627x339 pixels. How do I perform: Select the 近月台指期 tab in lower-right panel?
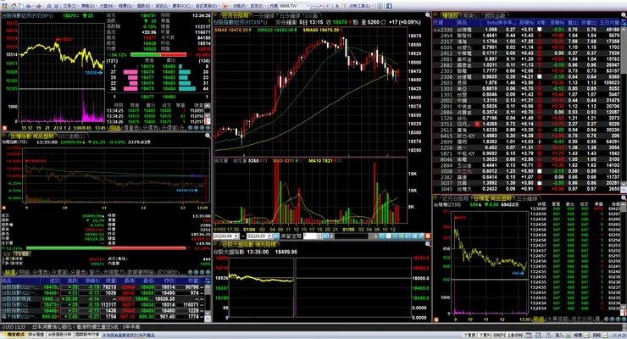pyautogui.click(x=455, y=198)
